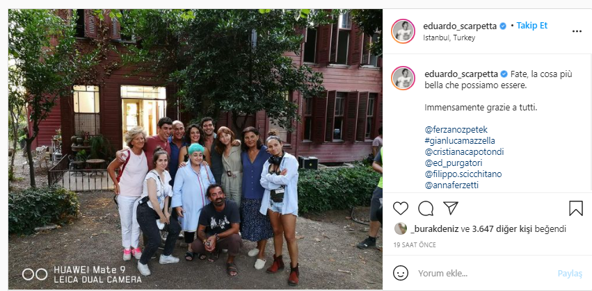Screen dimensions: 592x291
Task: Open the @ferzanozpetek mention
Action: click(456, 130)
